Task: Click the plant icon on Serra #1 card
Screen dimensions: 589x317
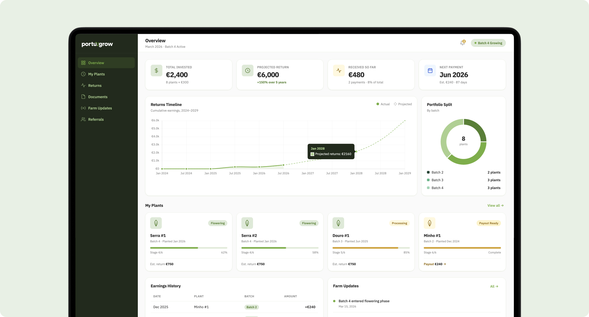Action: click(x=156, y=223)
